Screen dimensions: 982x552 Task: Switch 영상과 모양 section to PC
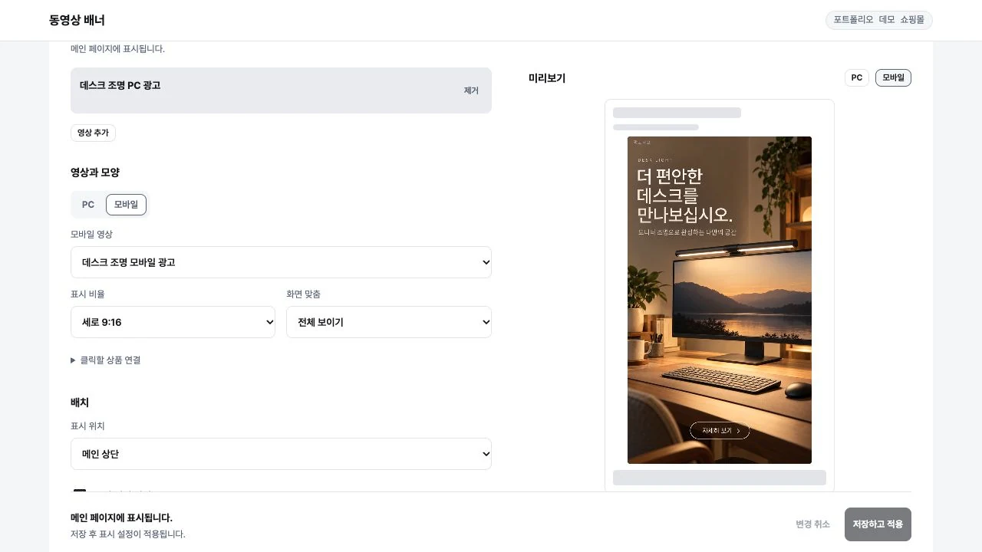88,205
